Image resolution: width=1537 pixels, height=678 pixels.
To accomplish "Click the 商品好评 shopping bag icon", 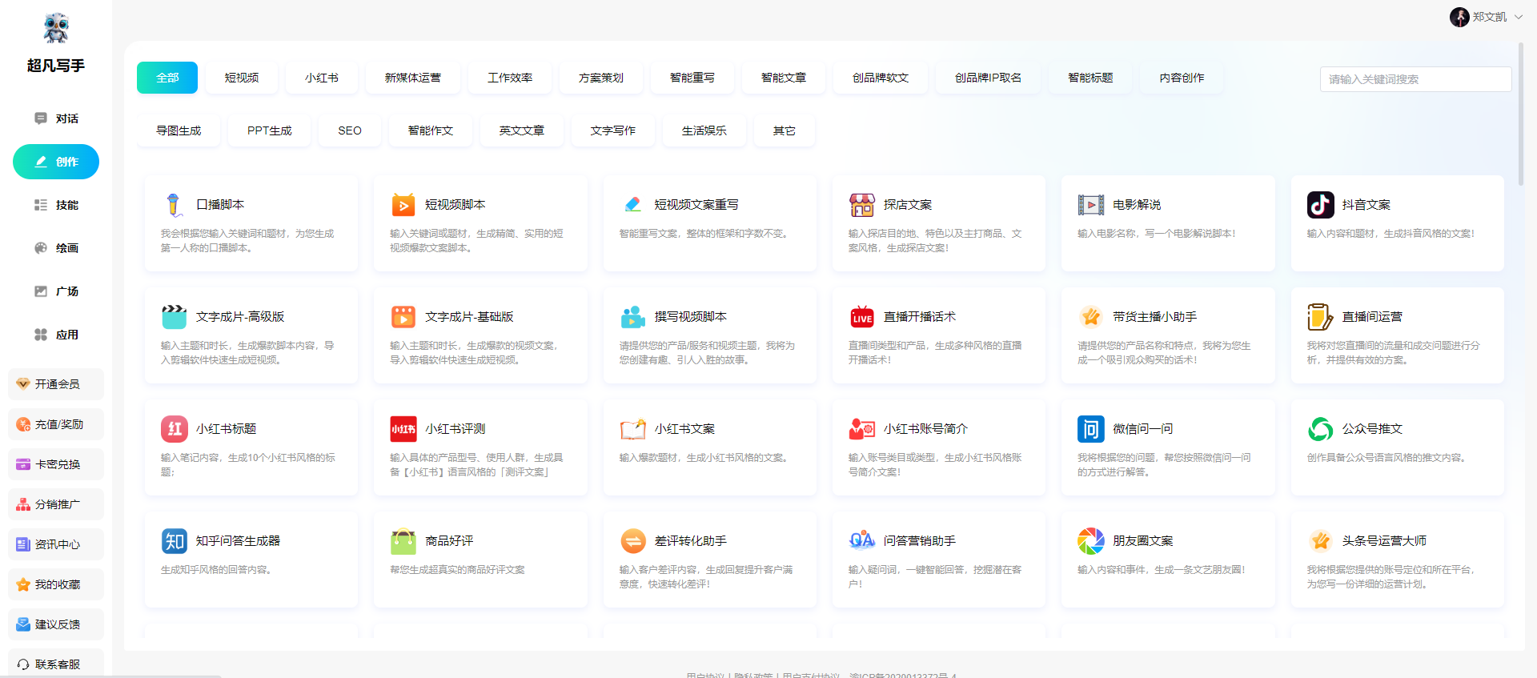I will click(403, 541).
